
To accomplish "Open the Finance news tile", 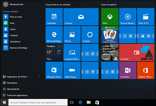I will pos(110,53).
